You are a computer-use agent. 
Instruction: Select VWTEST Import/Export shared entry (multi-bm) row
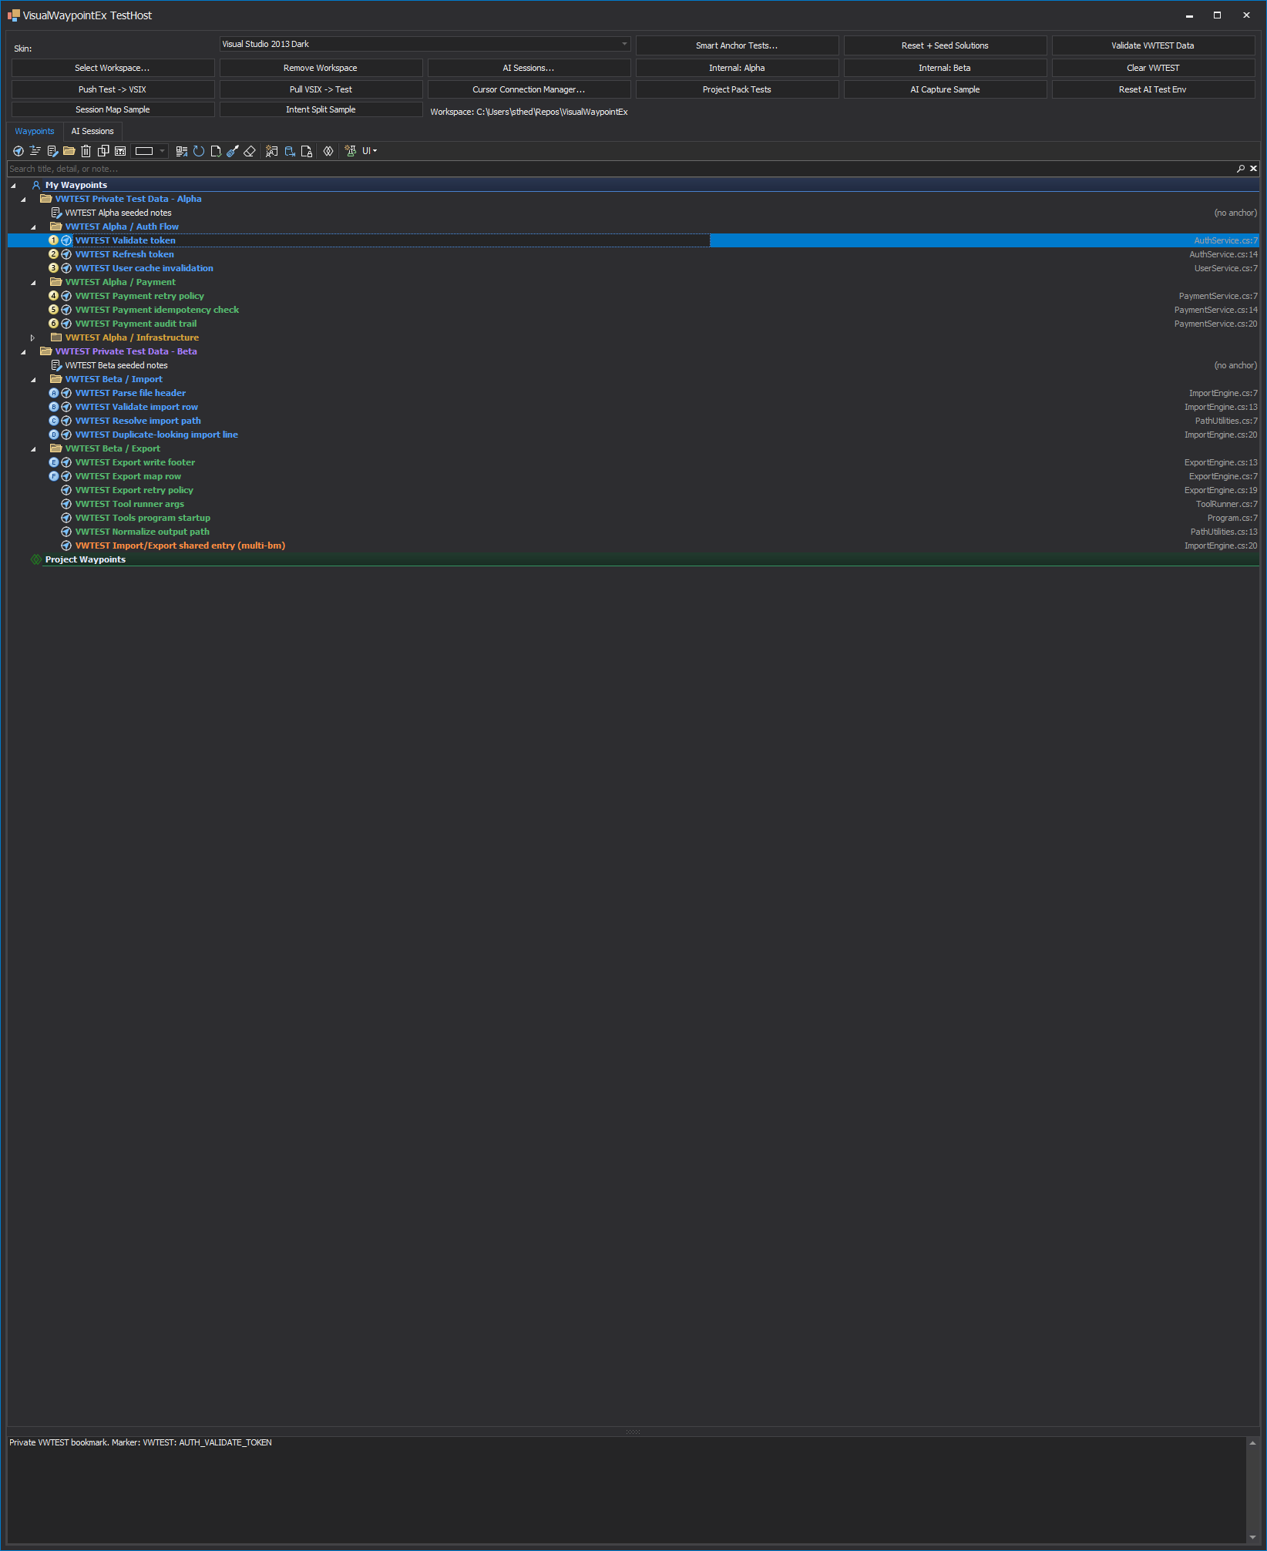coord(633,546)
